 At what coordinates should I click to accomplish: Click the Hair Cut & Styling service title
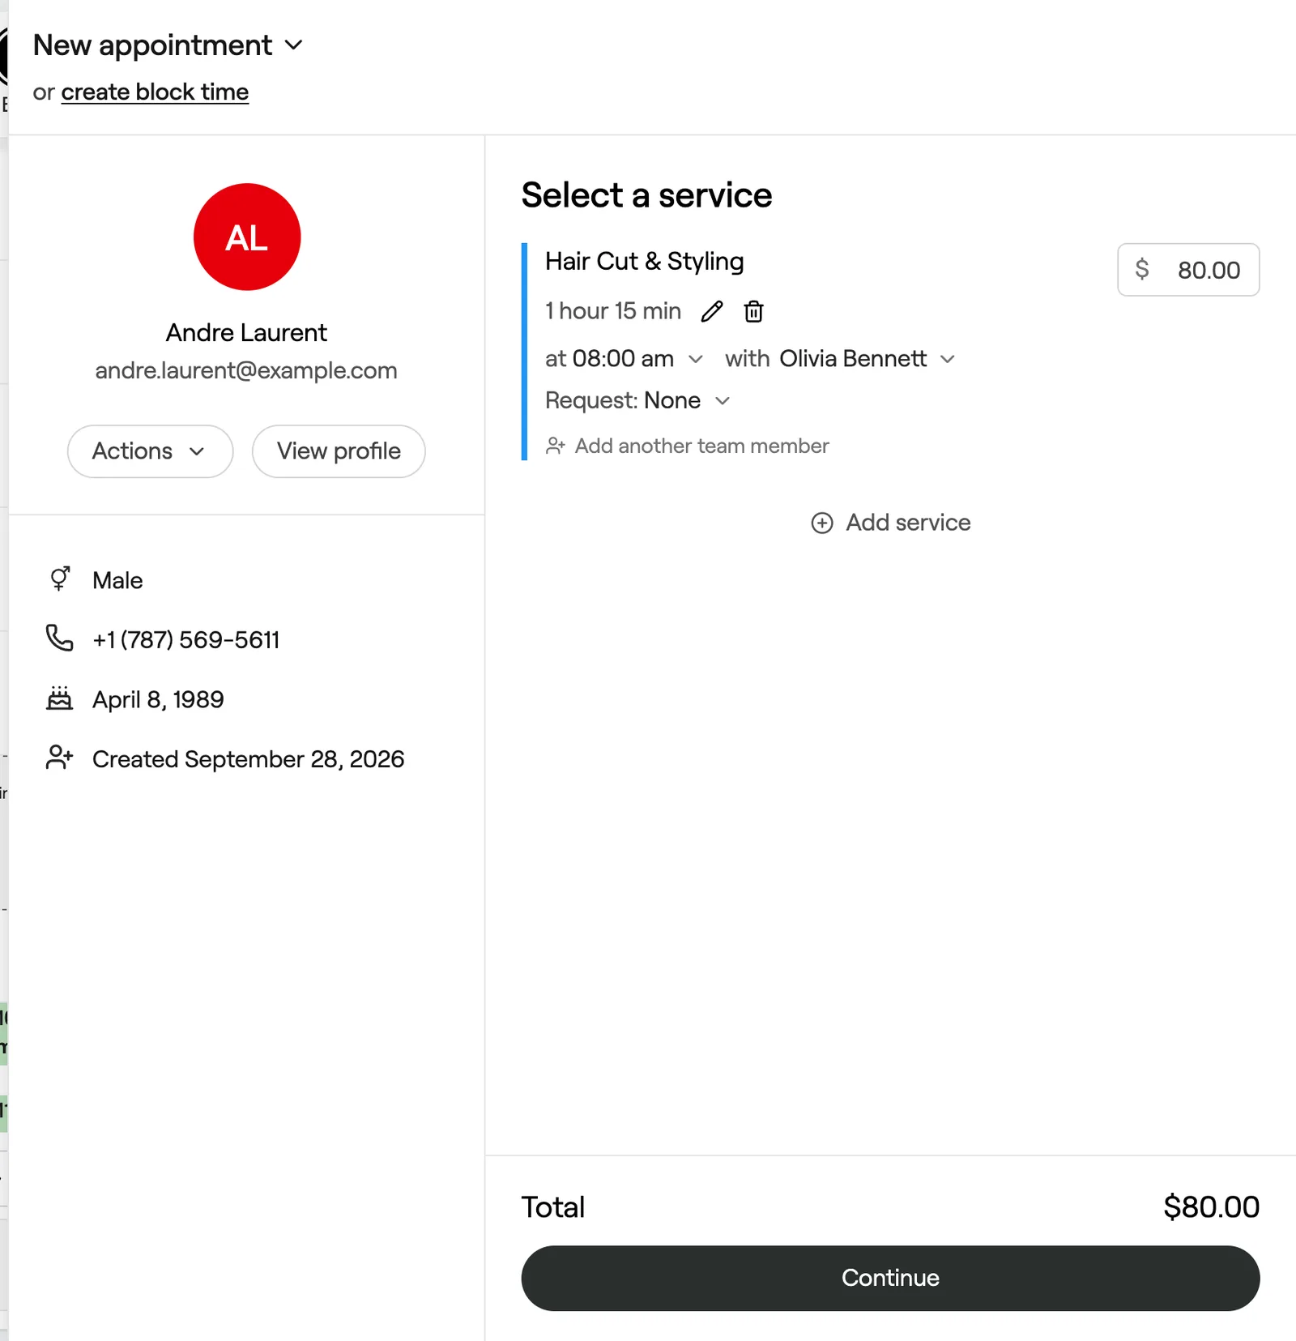click(644, 261)
